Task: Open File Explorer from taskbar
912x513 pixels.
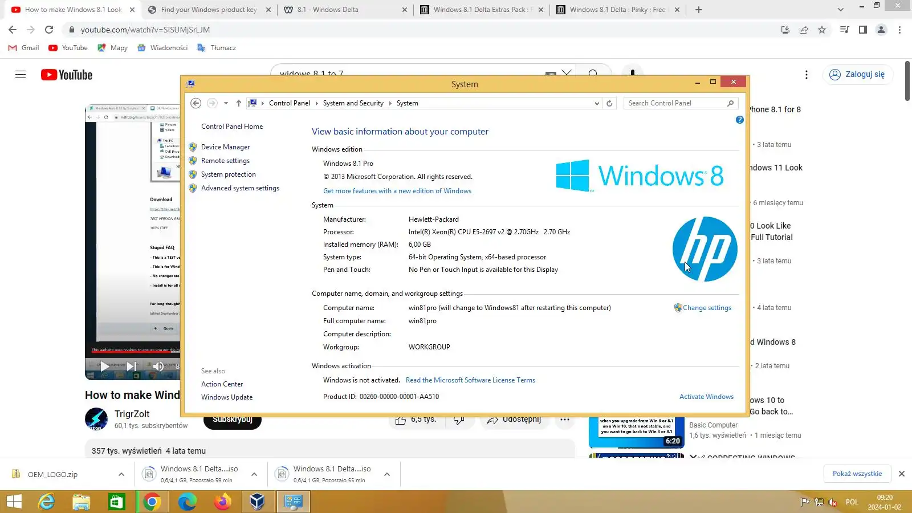Action: pos(82,502)
